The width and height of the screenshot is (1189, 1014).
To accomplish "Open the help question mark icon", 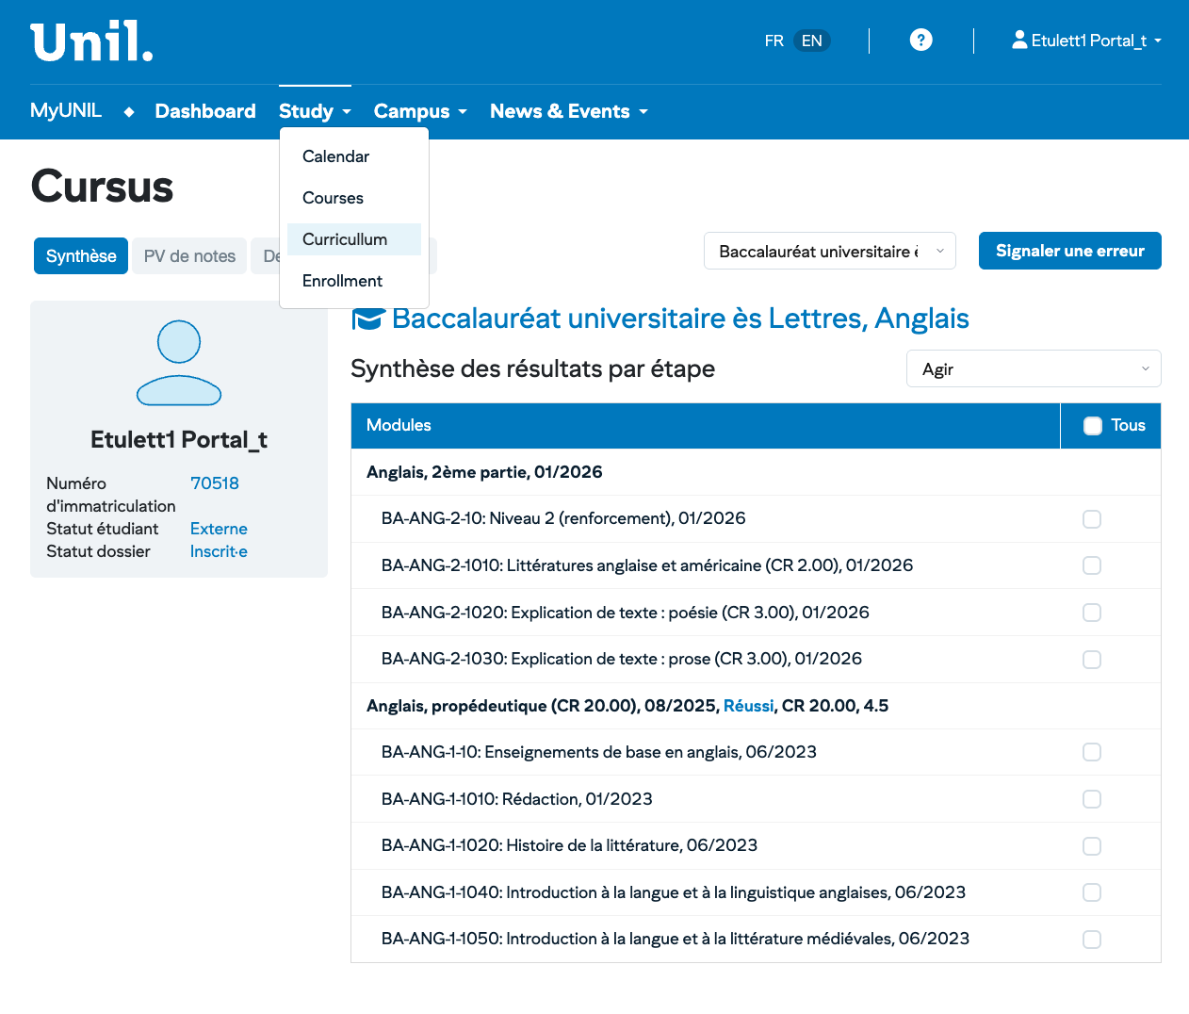I will point(920,41).
